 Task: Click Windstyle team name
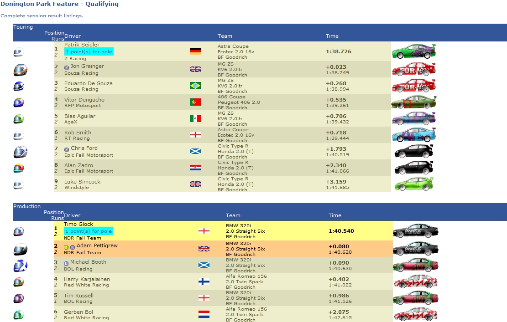click(77, 188)
